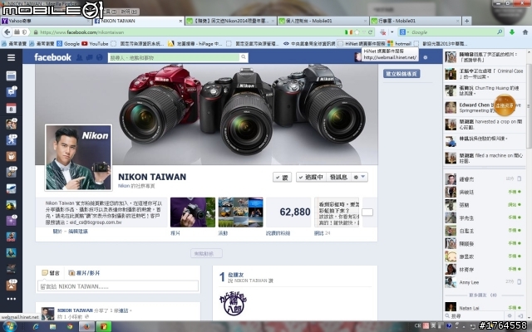Open hotmail bookmark in bookmarks bar
The width and height of the screenshot is (532, 332).
pyautogui.click(x=399, y=44)
